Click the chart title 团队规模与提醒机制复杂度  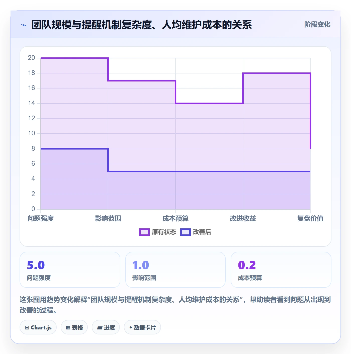point(142,25)
